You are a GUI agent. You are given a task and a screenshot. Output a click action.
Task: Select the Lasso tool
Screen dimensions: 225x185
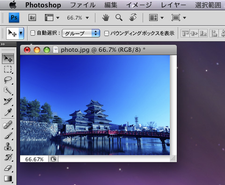(x=8, y=80)
